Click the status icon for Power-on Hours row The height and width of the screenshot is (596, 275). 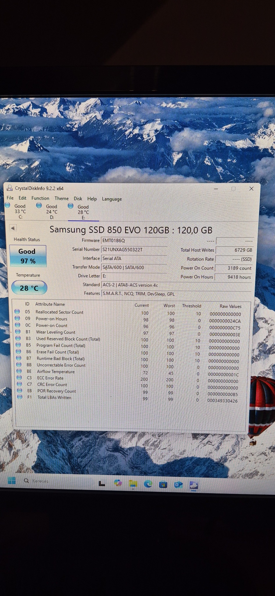pos(17,318)
